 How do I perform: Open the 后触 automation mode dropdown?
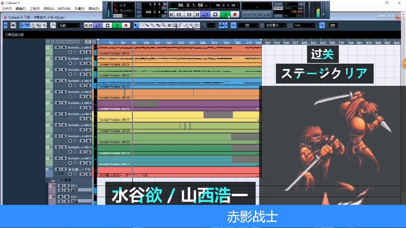pos(69,25)
